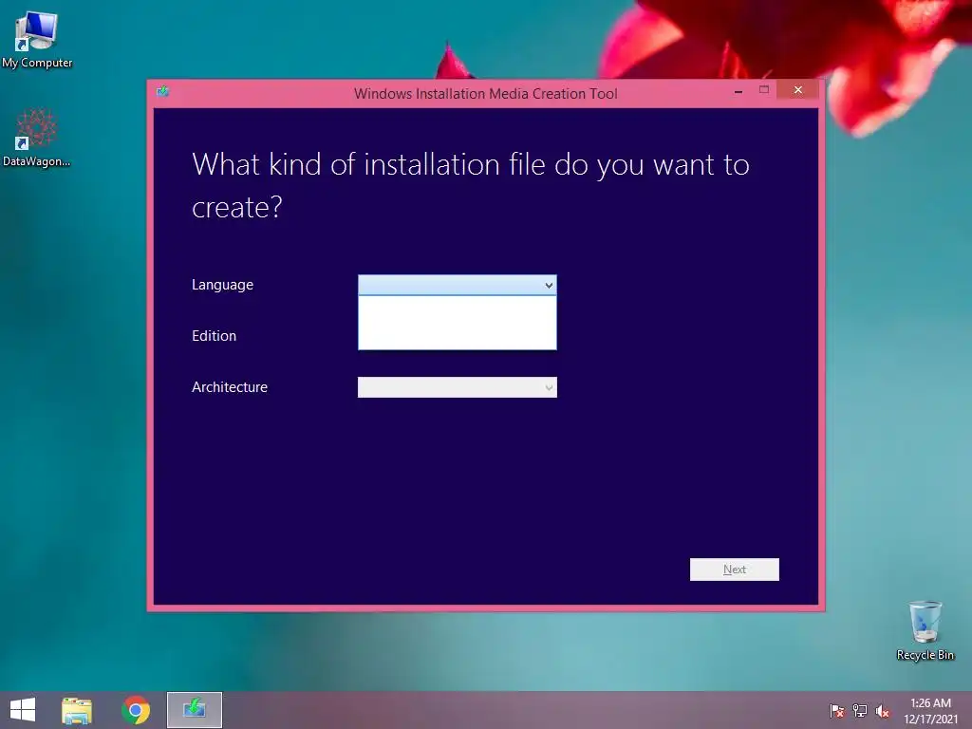Open the taskbar clock showing 1:26 AM
Image resolution: width=972 pixels, height=729 pixels.
930,711
